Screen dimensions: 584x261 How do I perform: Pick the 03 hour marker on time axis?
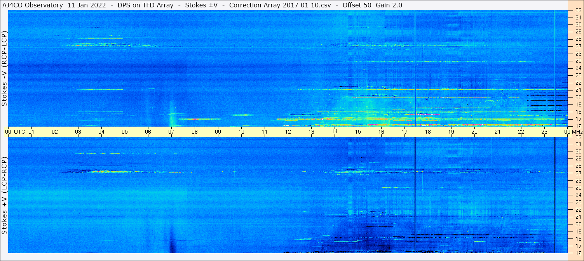tap(78, 132)
